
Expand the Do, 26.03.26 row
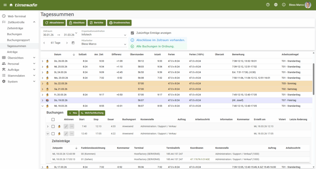click(x=43, y=61)
